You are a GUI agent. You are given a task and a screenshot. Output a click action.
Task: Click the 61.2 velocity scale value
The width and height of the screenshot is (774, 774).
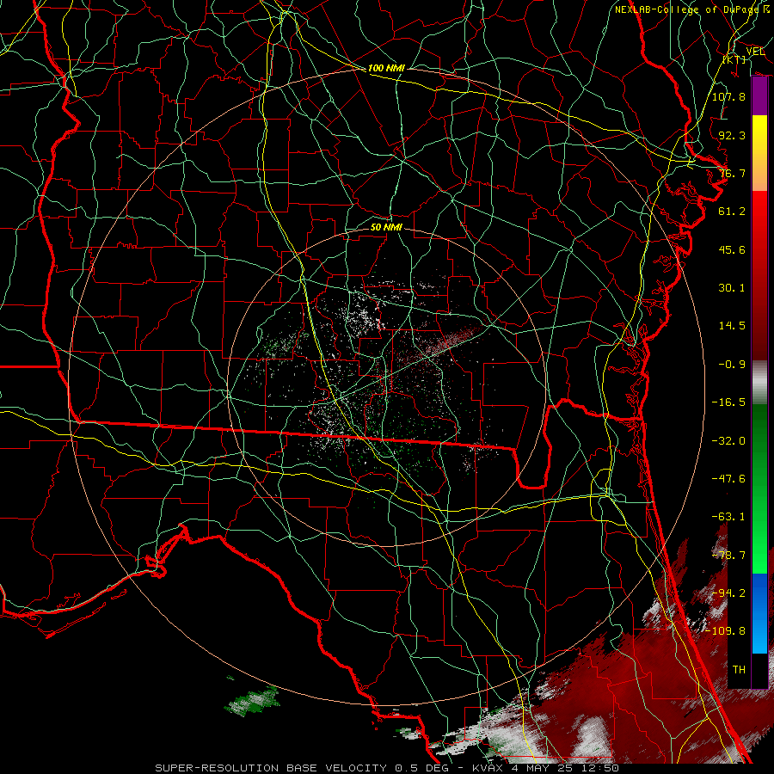(732, 212)
